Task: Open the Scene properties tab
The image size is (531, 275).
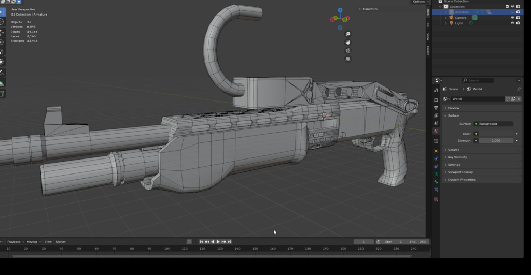Action: 436,123
